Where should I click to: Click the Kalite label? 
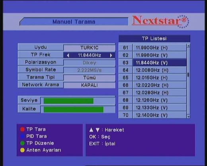[29, 109]
